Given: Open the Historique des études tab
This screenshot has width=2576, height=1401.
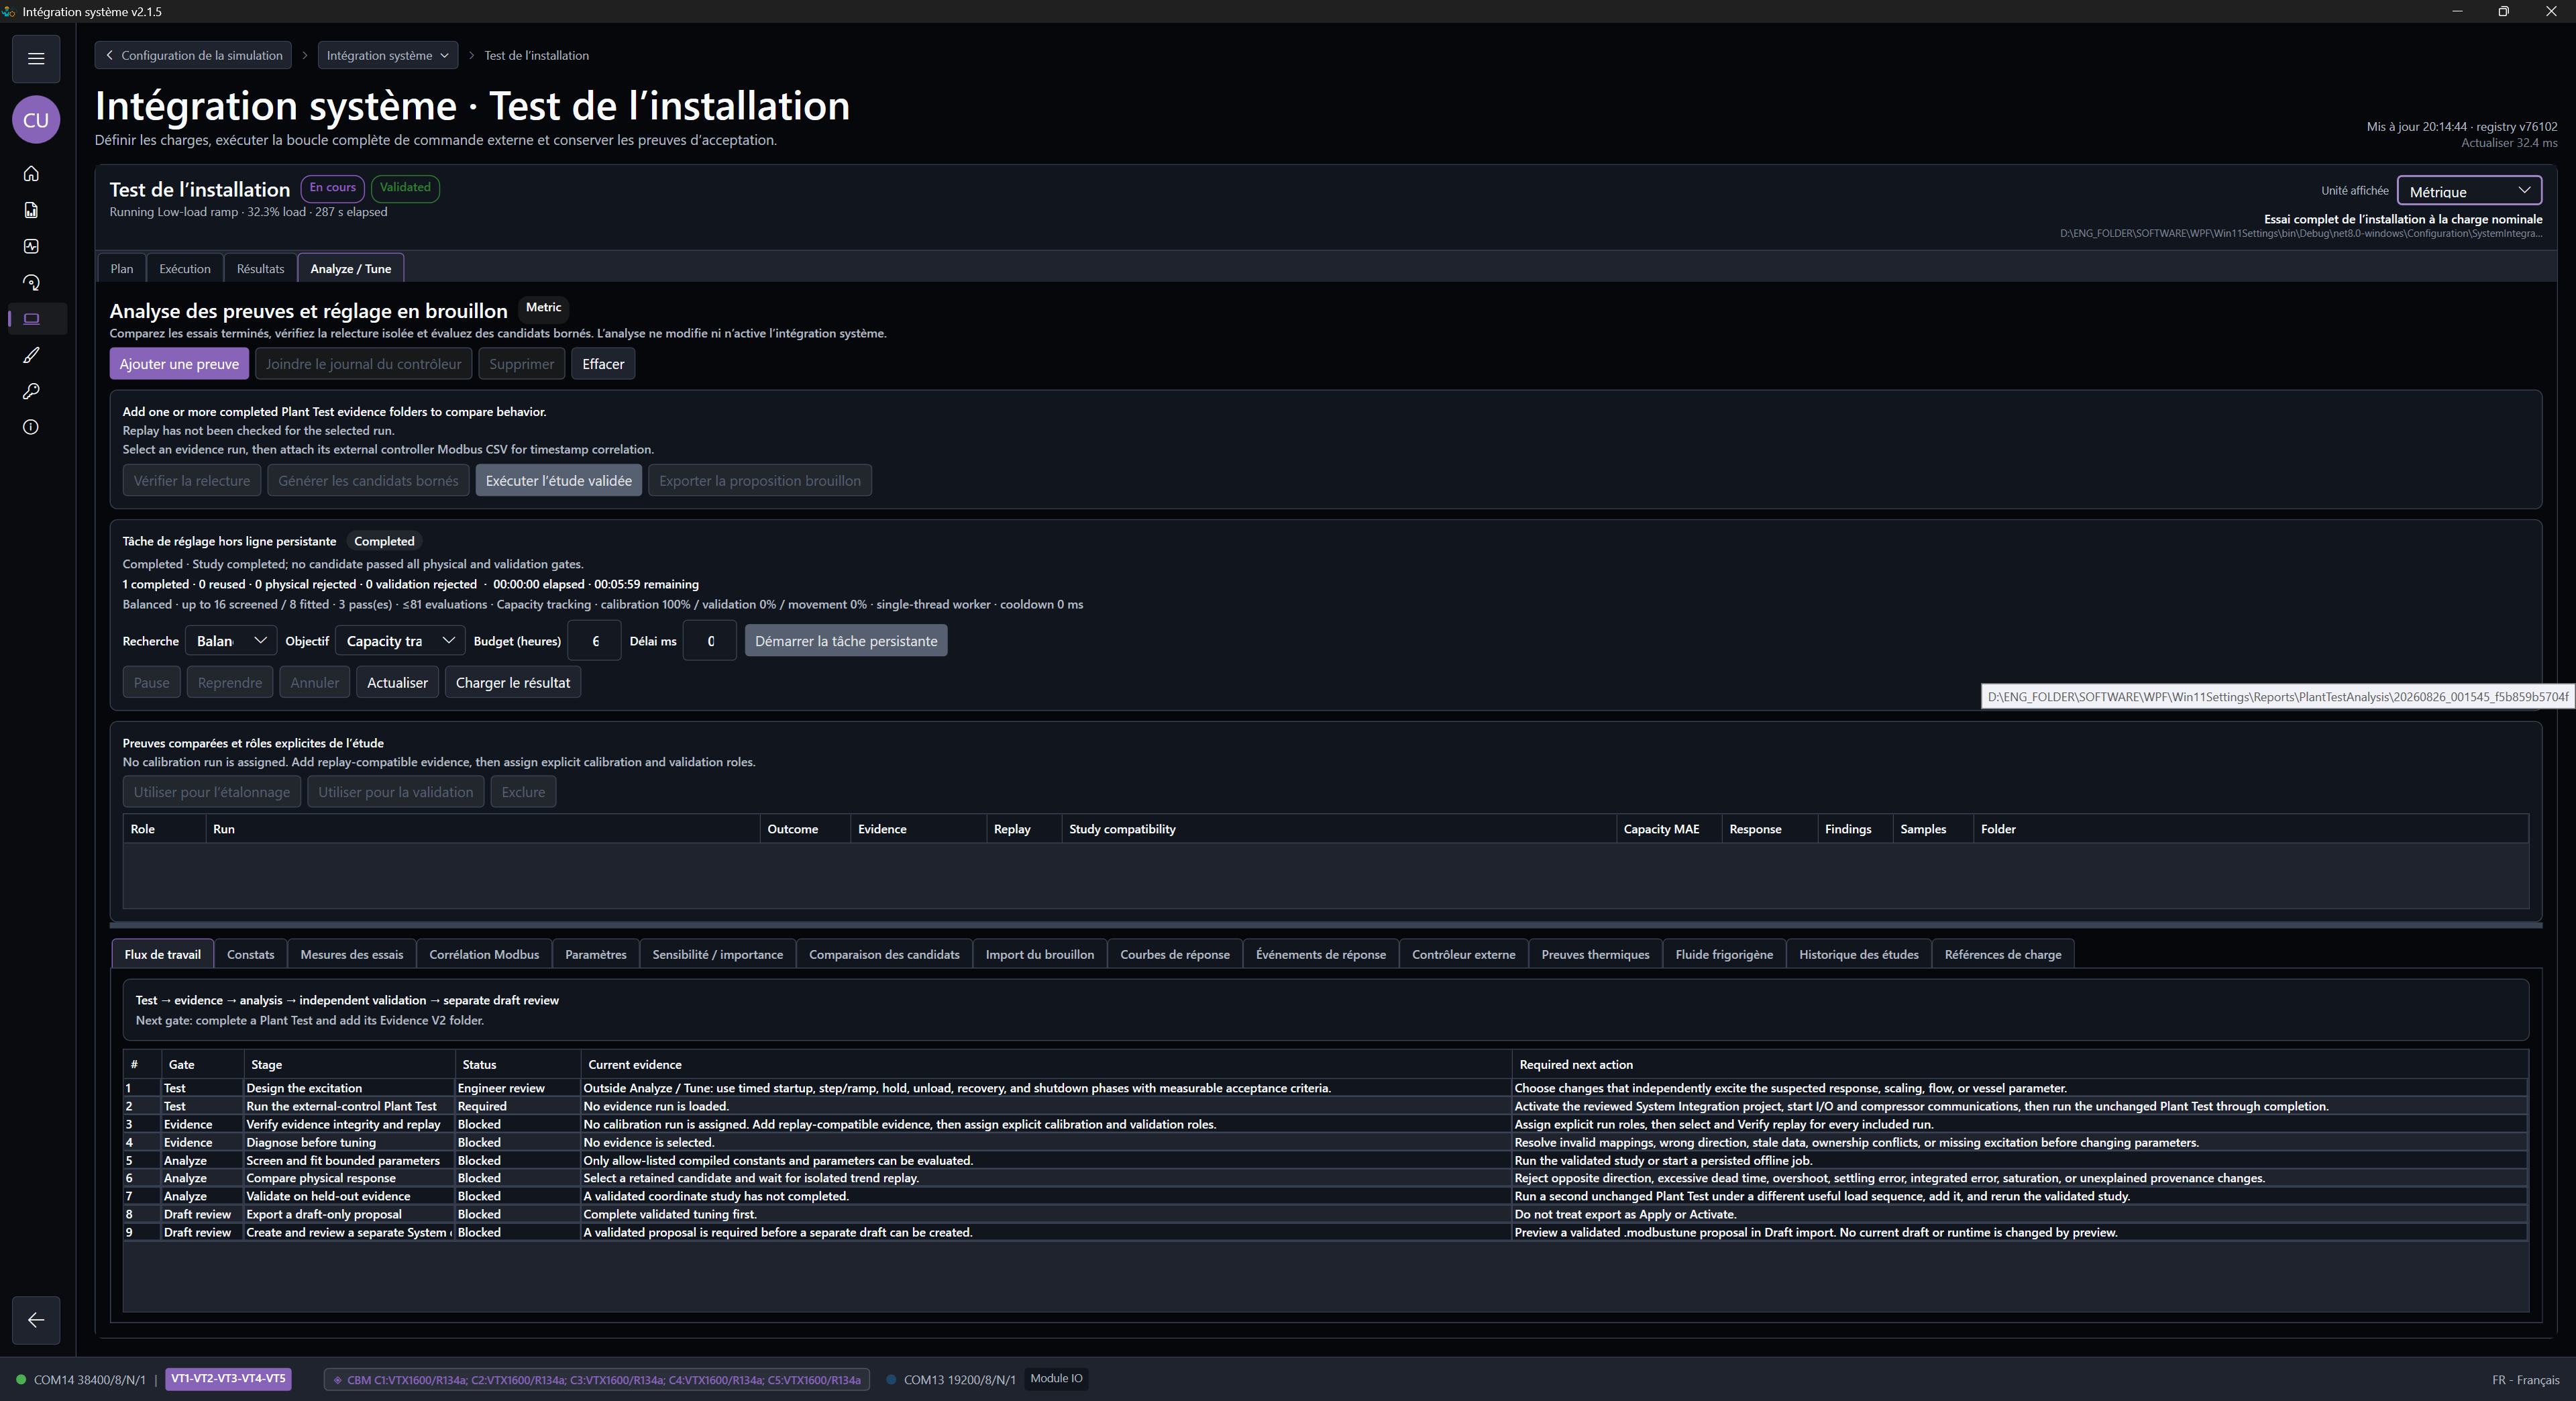Looking at the screenshot, I should pos(1859,955).
